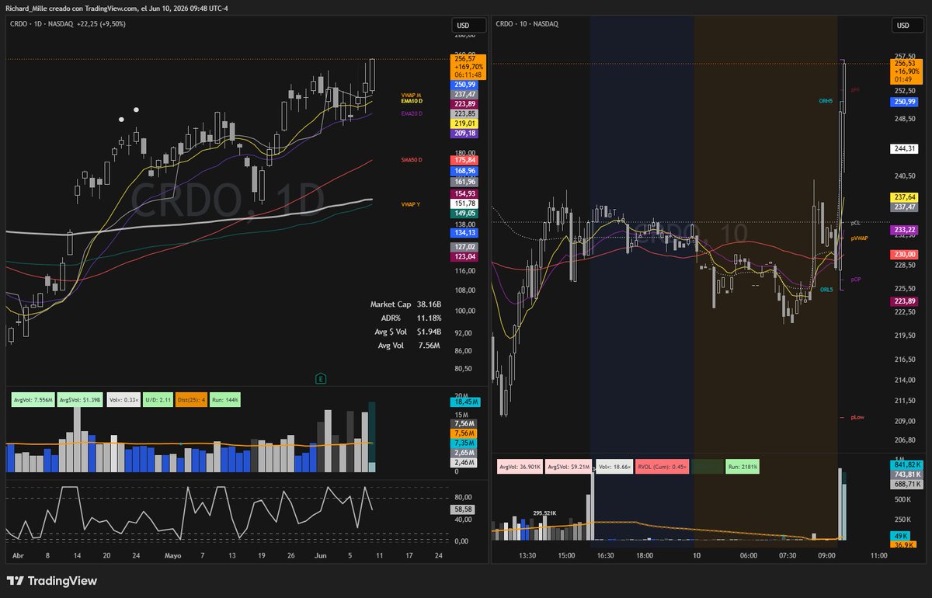This screenshot has width=932, height=598.
Task: Select the AvgSVol: $9.21M label
Action: (x=568, y=468)
